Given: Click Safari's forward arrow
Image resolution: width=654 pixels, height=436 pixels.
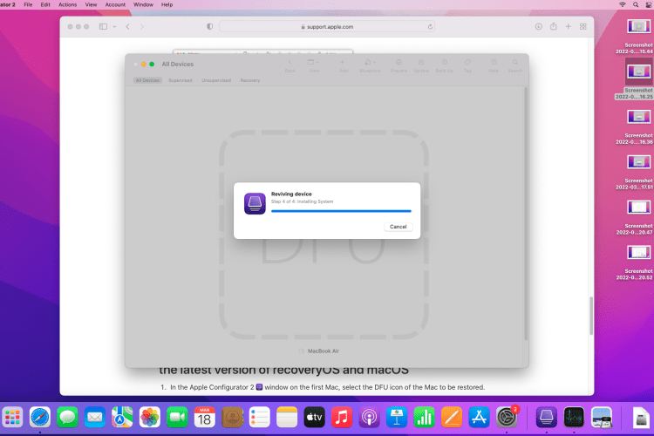Looking at the screenshot, I should click(142, 26).
